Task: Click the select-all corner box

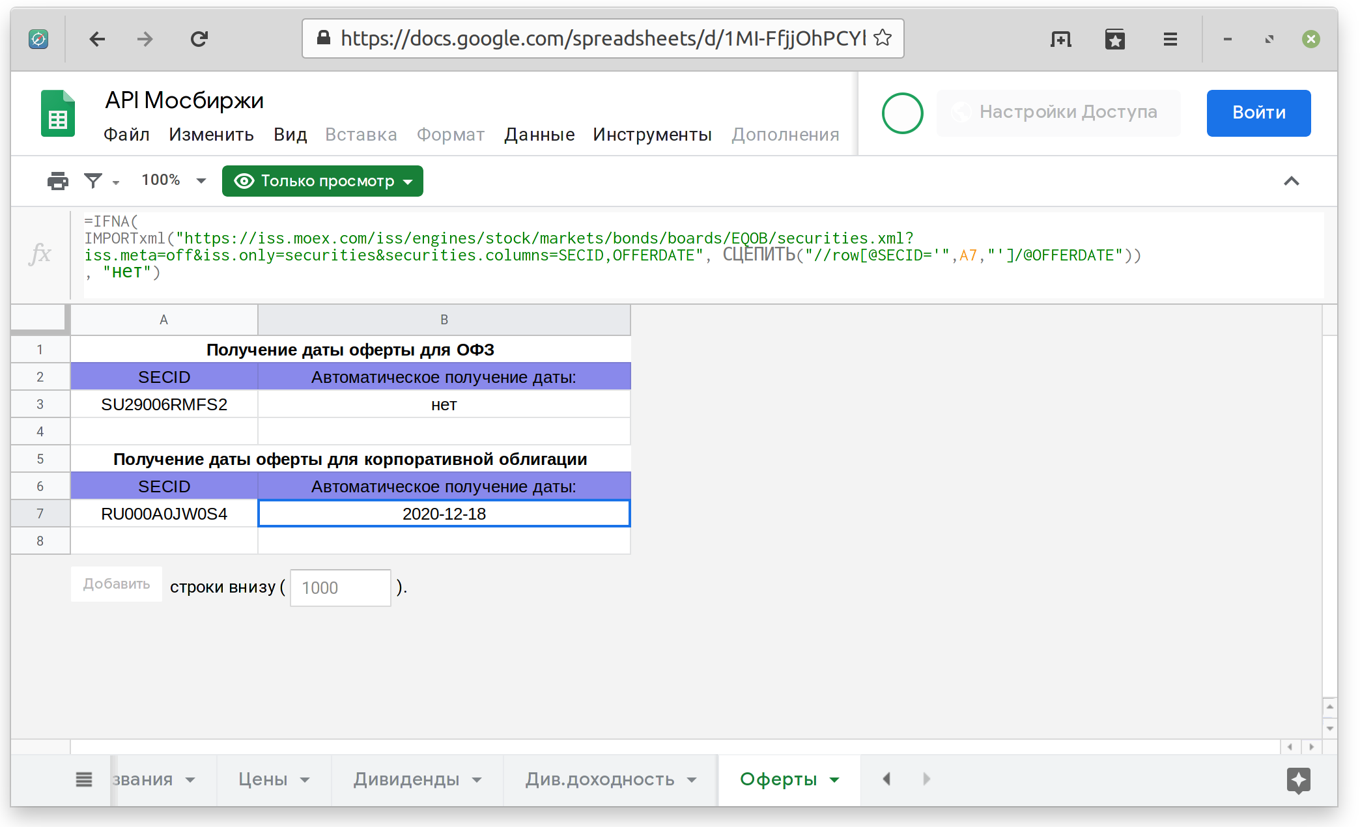Action: point(40,319)
